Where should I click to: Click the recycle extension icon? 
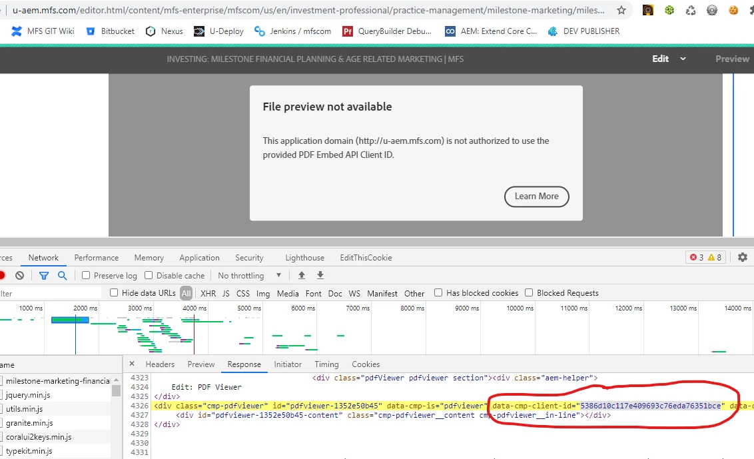point(691,10)
